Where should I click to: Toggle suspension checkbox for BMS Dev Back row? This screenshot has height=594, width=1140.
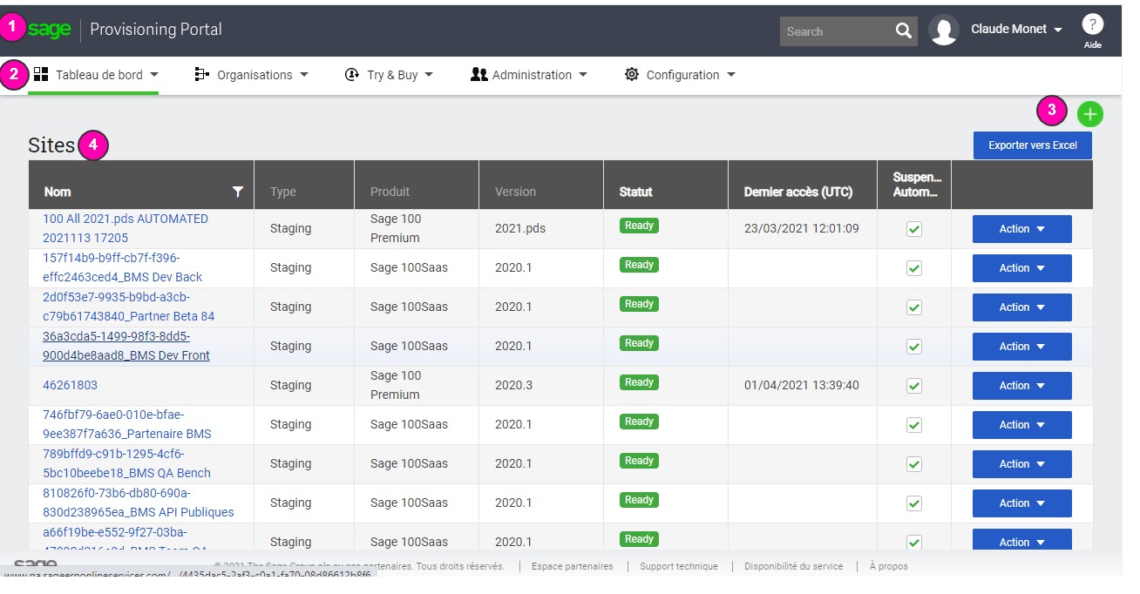coord(914,268)
